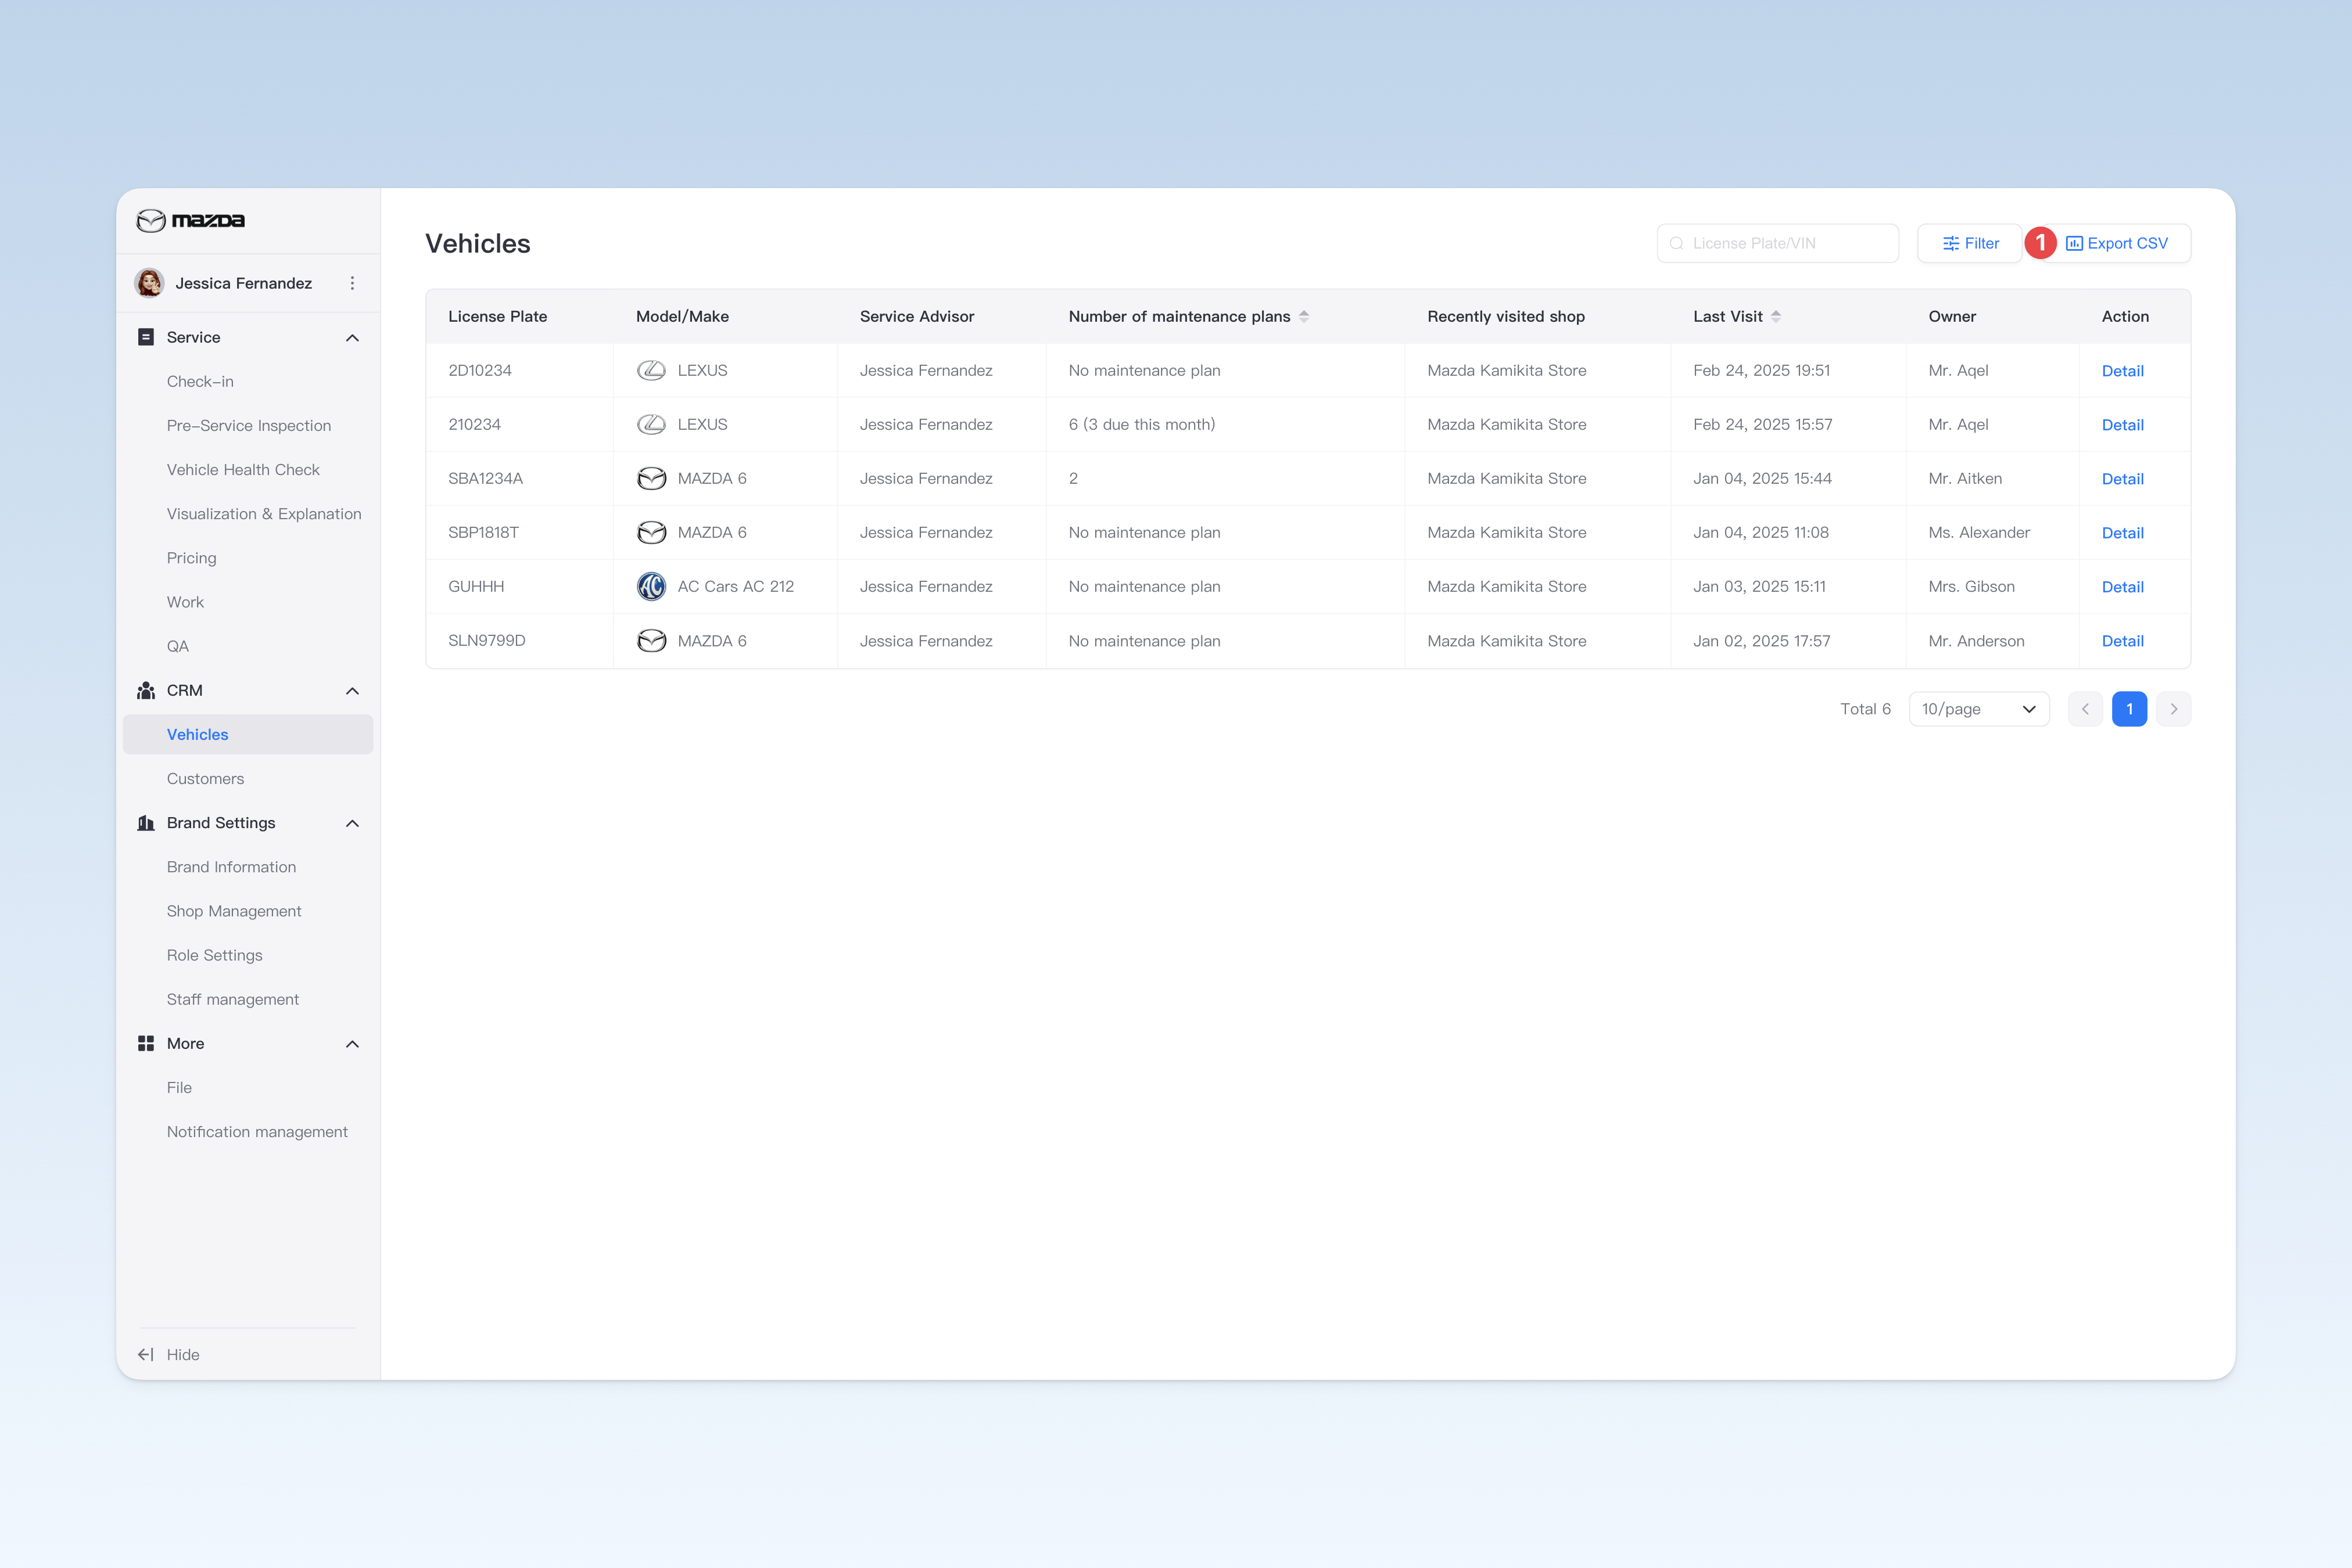
Task: Click the Mazda logo in row SBA1234A
Action: pyautogui.click(x=651, y=478)
